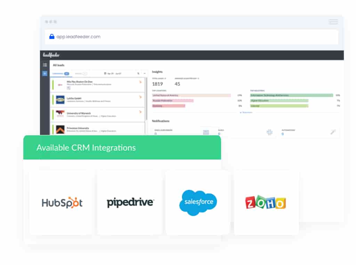Click the United States country bar
This screenshot has height=265, width=356.
191,95
